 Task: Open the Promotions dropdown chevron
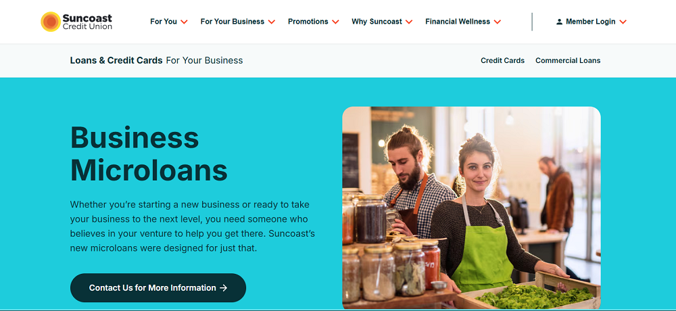335,22
